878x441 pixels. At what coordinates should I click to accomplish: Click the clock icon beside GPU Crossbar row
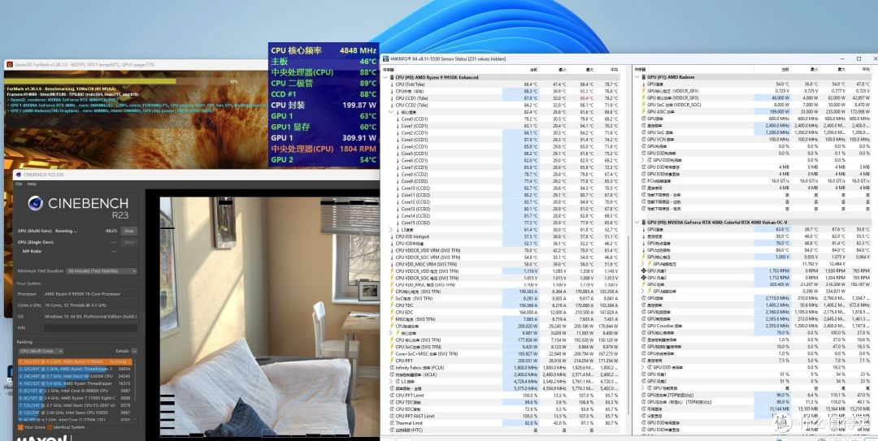coord(643,326)
